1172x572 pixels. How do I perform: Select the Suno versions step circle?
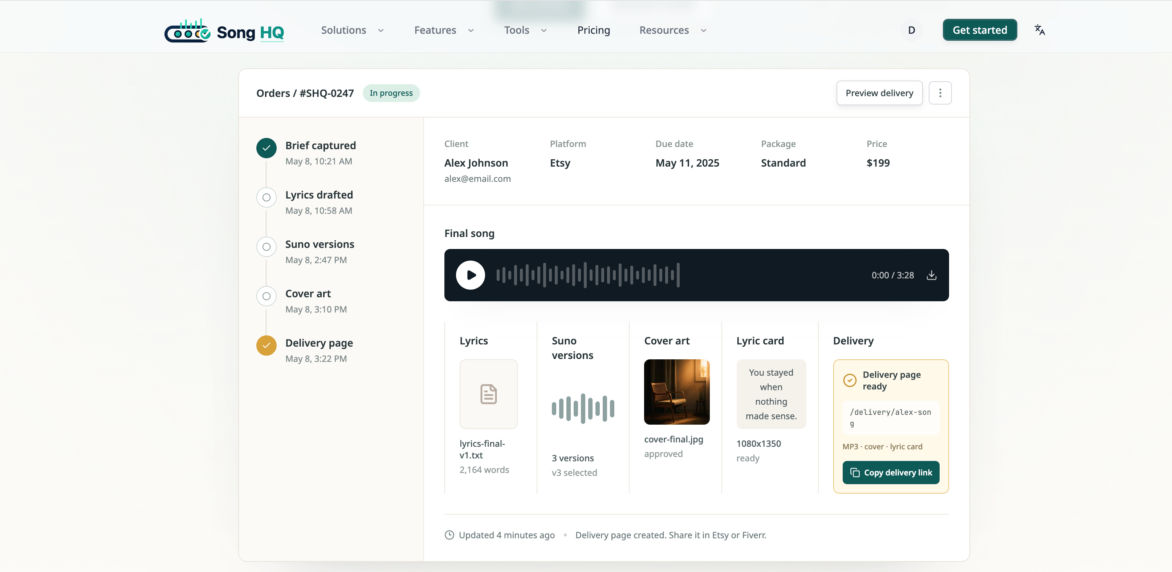tap(266, 247)
